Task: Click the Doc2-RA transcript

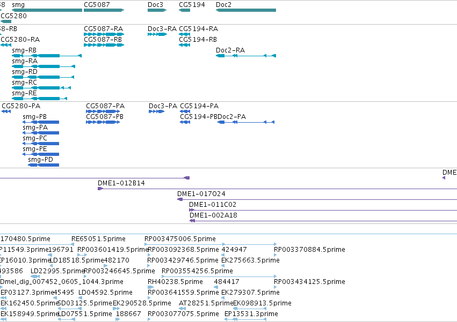Action: click(x=246, y=56)
